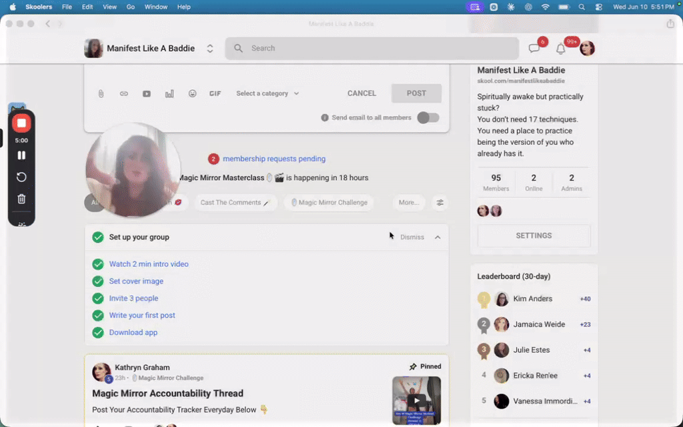The width and height of the screenshot is (683, 427).
Task: Click the POST button
Action: click(416, 93)
